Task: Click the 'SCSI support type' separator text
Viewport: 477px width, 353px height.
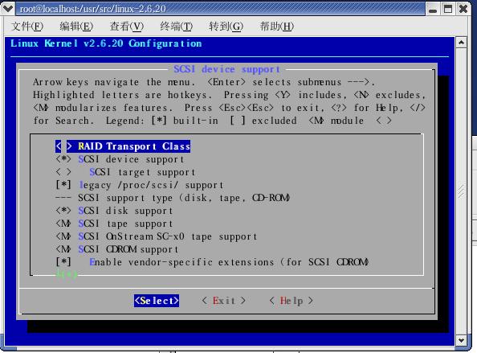Action: tap(184, 198)
